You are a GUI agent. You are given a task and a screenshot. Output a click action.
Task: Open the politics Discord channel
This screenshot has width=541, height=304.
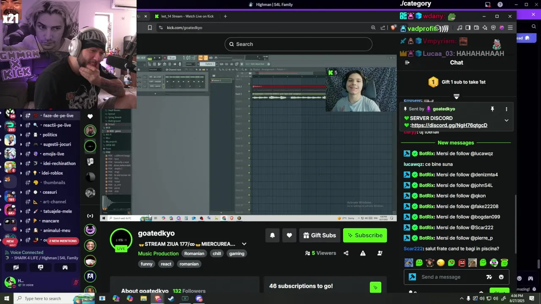[50, 135]
